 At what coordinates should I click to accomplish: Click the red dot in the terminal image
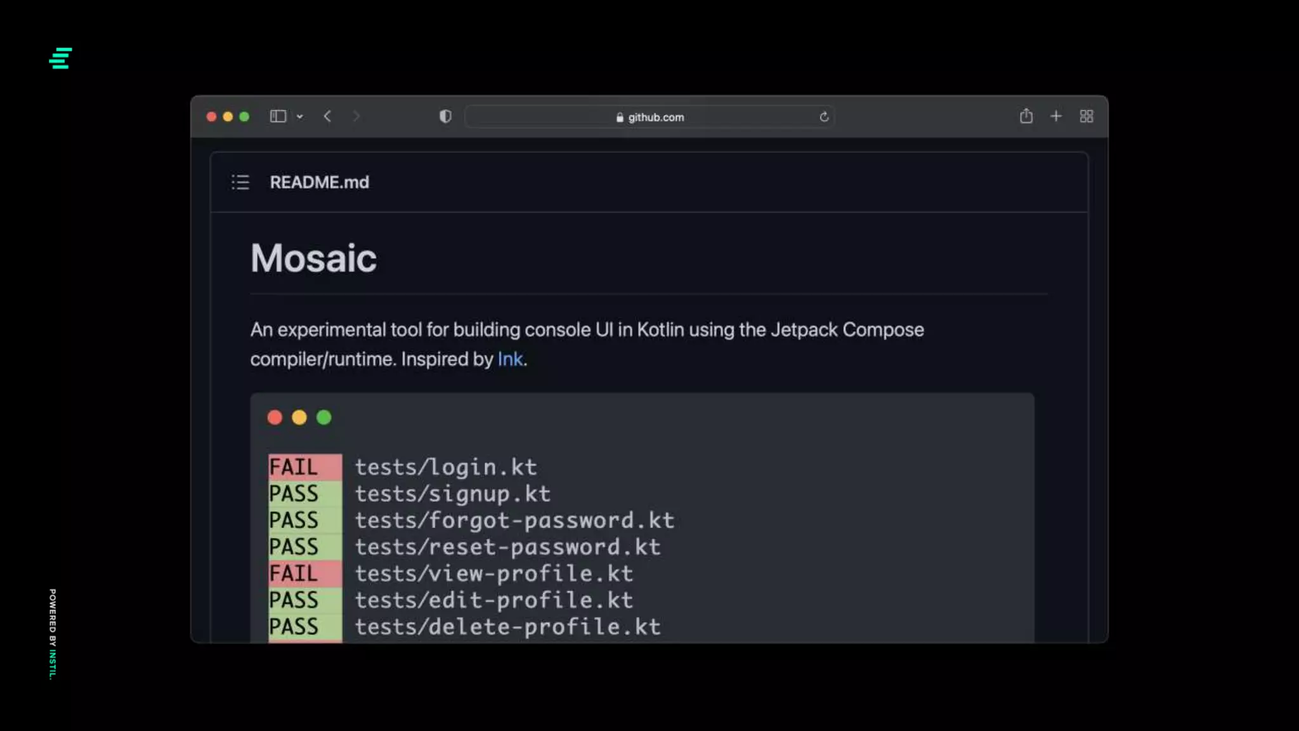click(x=275, y=418)
